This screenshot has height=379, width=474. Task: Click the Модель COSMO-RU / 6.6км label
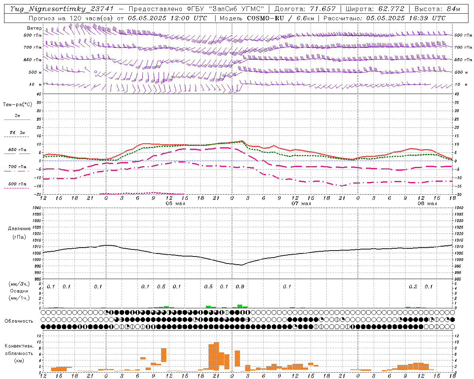point(267,18)
